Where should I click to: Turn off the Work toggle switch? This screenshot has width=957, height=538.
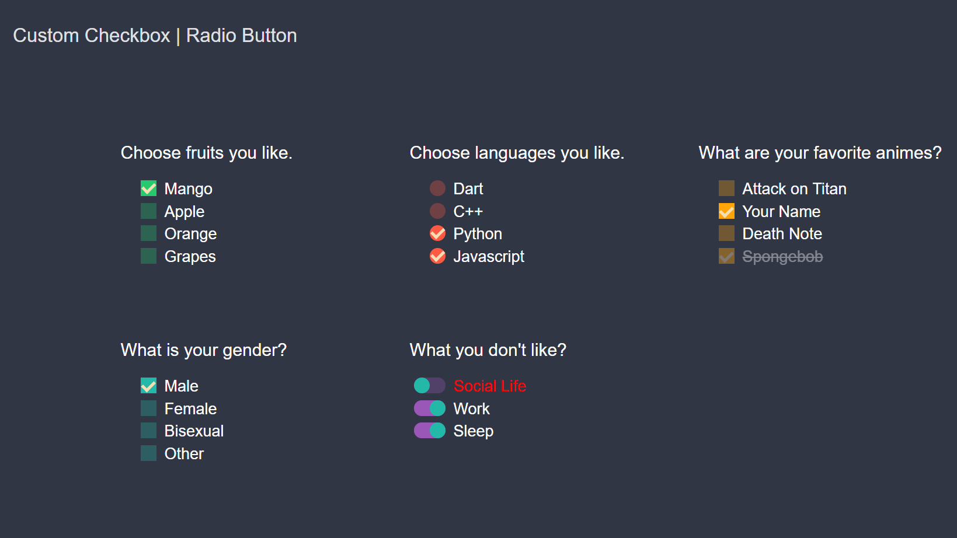click(430, 408)
